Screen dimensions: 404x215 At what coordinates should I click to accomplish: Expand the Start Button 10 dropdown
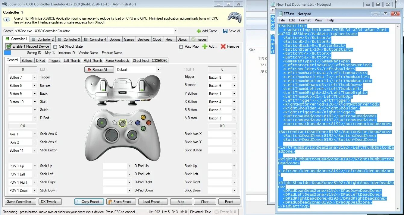click(35, 102)
